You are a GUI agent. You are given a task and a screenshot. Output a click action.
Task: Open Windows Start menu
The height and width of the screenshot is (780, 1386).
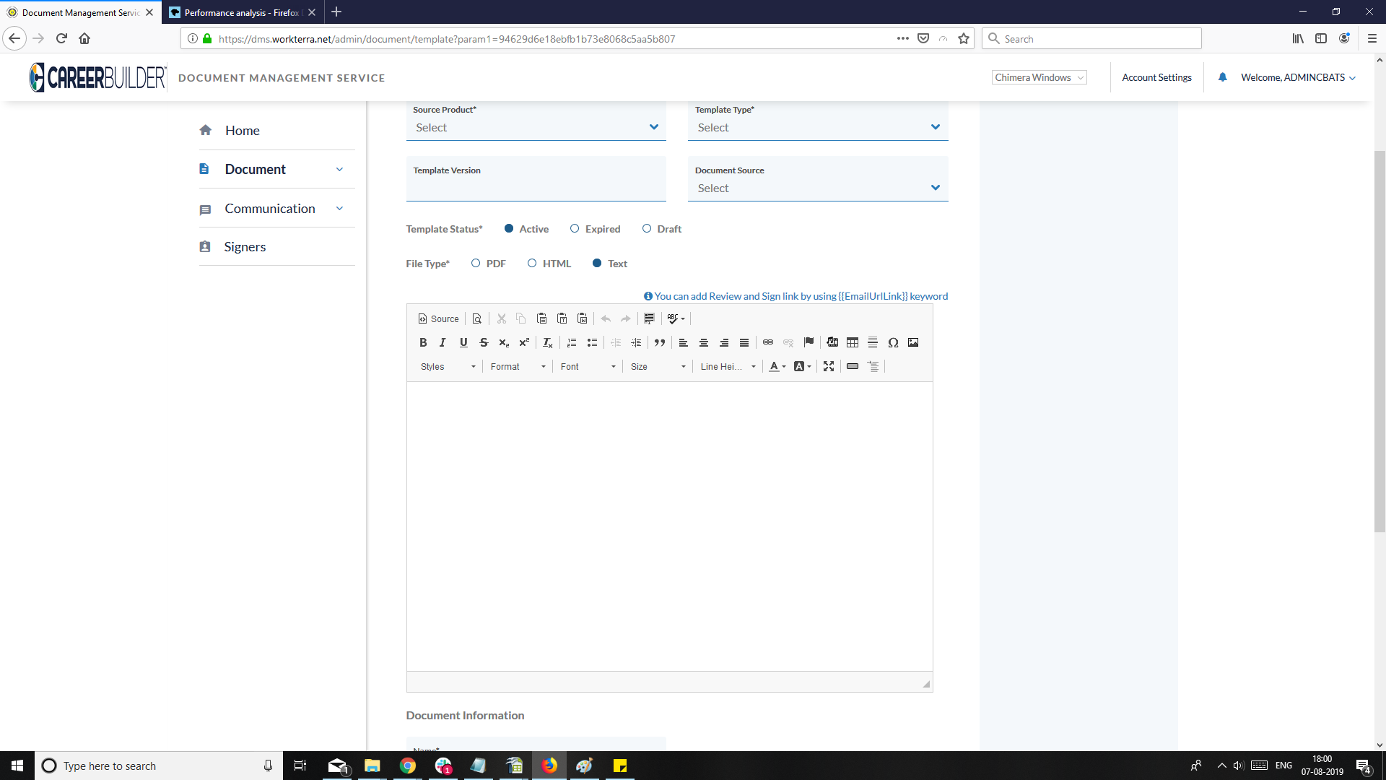[x=17, y=766]
